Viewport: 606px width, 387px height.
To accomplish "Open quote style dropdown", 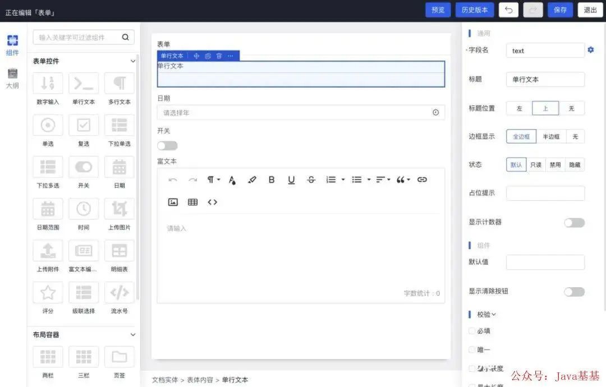I will (403, 179).
